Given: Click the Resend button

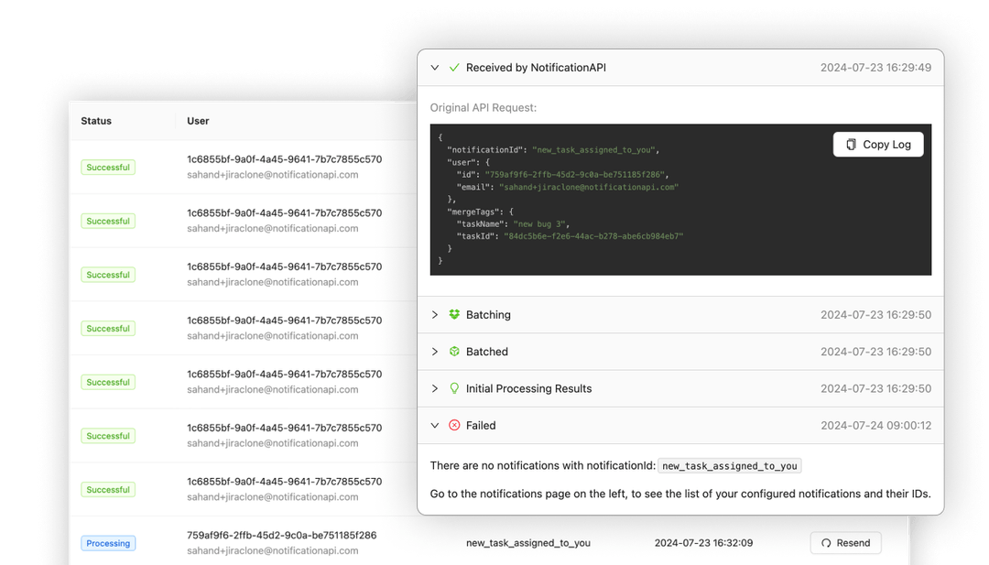Looking at the screenshot, I should pos(845,542).
